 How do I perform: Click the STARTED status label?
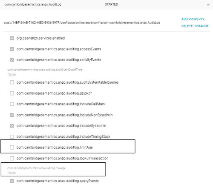pos(111,5)
